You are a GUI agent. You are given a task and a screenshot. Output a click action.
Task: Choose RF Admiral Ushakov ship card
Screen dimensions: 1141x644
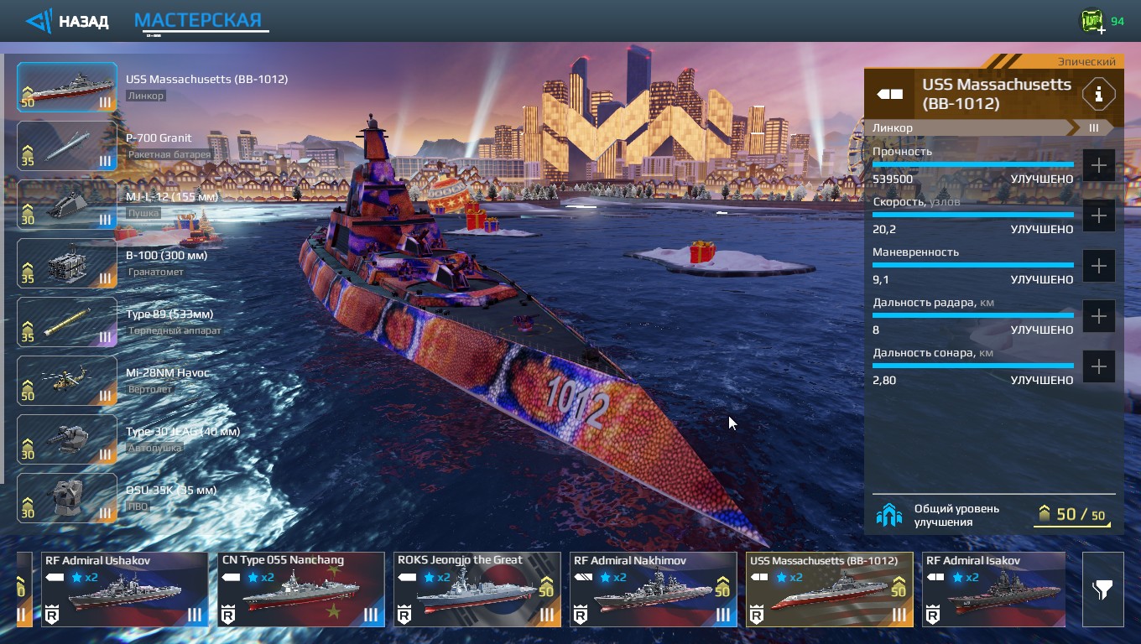125,589
